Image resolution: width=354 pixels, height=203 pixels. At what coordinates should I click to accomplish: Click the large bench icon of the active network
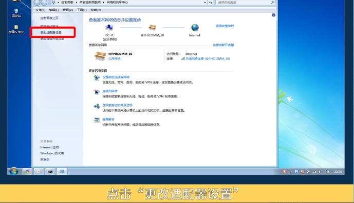coord(100,56)
